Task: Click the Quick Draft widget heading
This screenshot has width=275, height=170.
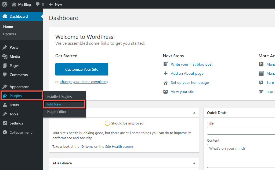Action: coord(217,113)
